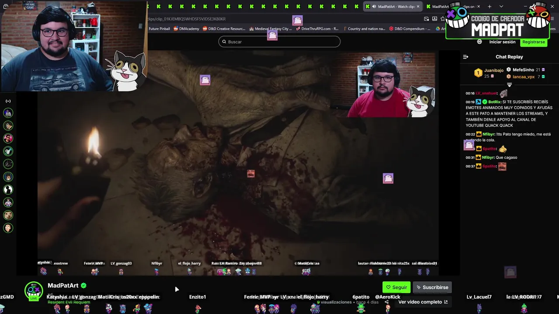
Task: Click the BotRix username in chat
Action: tap(495, 102)
